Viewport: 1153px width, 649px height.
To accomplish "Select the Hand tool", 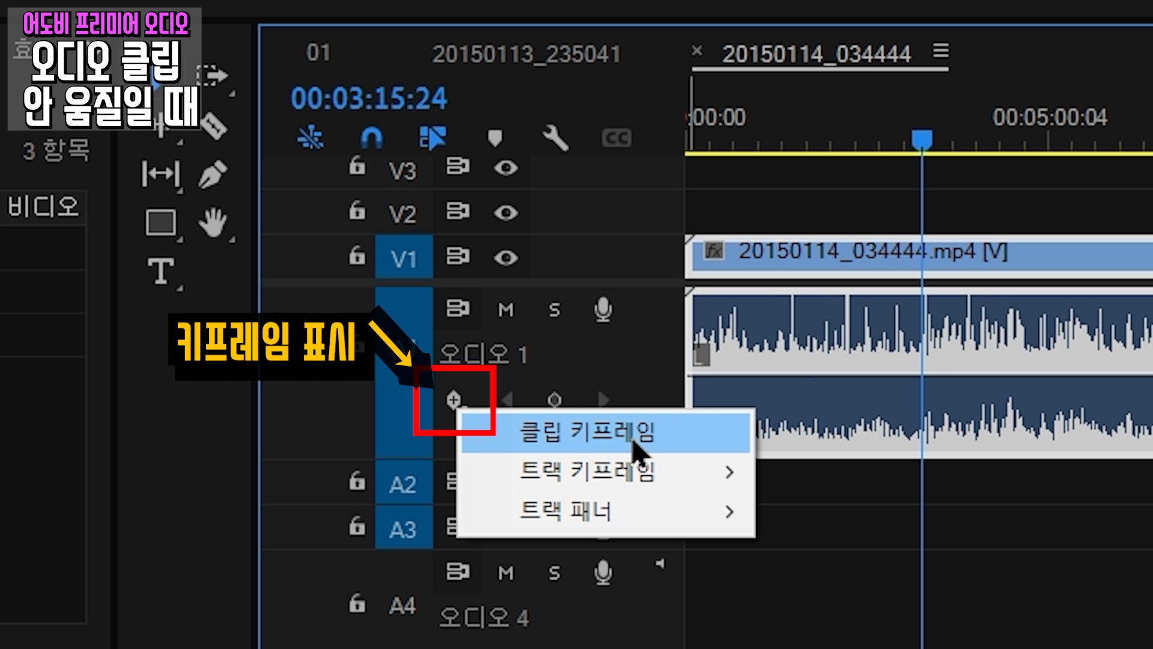I will point(213,223).
